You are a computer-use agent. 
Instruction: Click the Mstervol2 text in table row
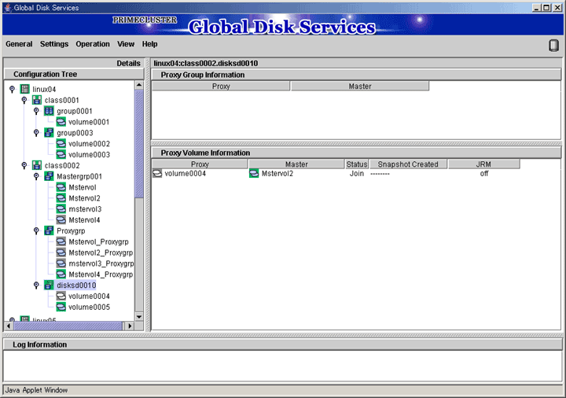pyautogui.click(x=277, y=173)
